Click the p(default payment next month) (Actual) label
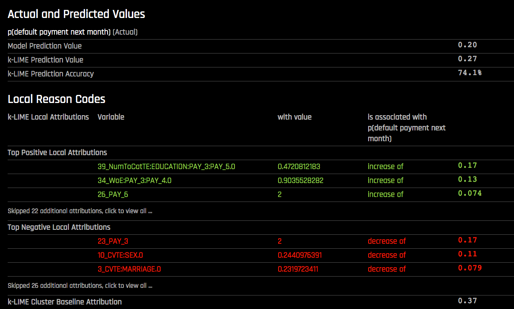Viewport: 514px width, 309px height. point(72,32)
